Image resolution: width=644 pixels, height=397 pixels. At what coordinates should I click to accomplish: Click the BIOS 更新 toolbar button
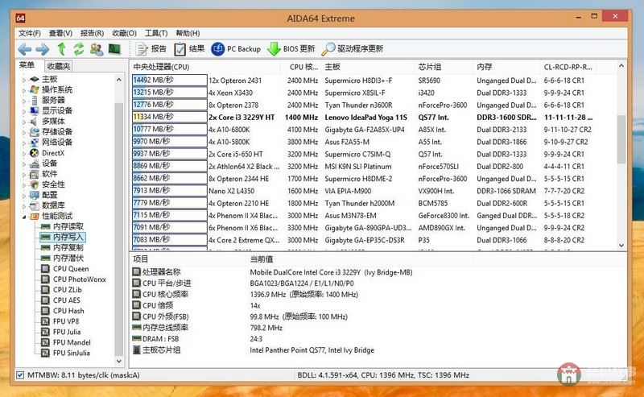pos(291,49)
